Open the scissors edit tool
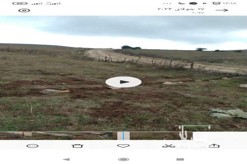Image resolution: width=247 pixels, height=164 pixels. click(x=168, y=146)
